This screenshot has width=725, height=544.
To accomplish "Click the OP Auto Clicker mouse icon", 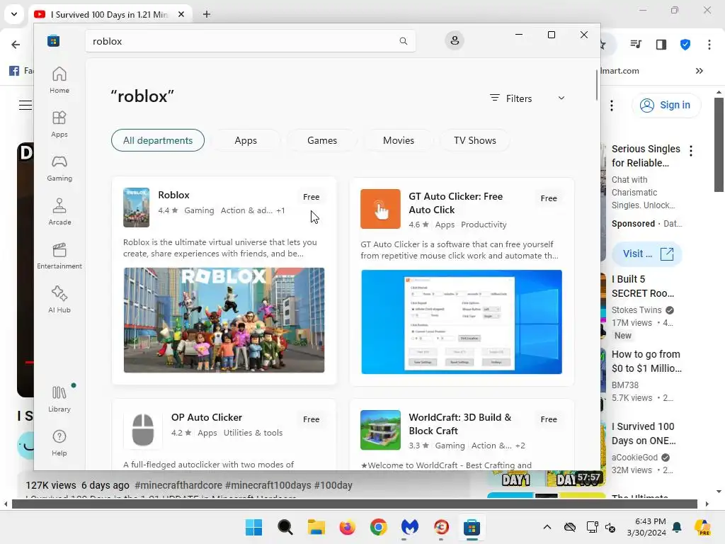I will pos(142,430).
